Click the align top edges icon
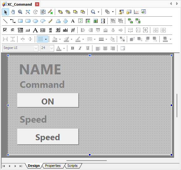 98,30
